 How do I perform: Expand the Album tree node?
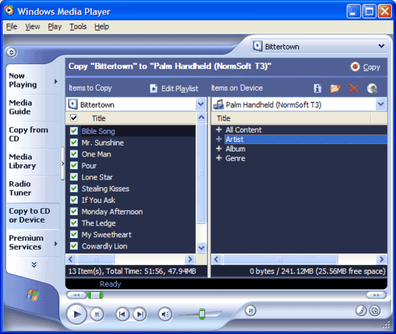click(219, 148)
